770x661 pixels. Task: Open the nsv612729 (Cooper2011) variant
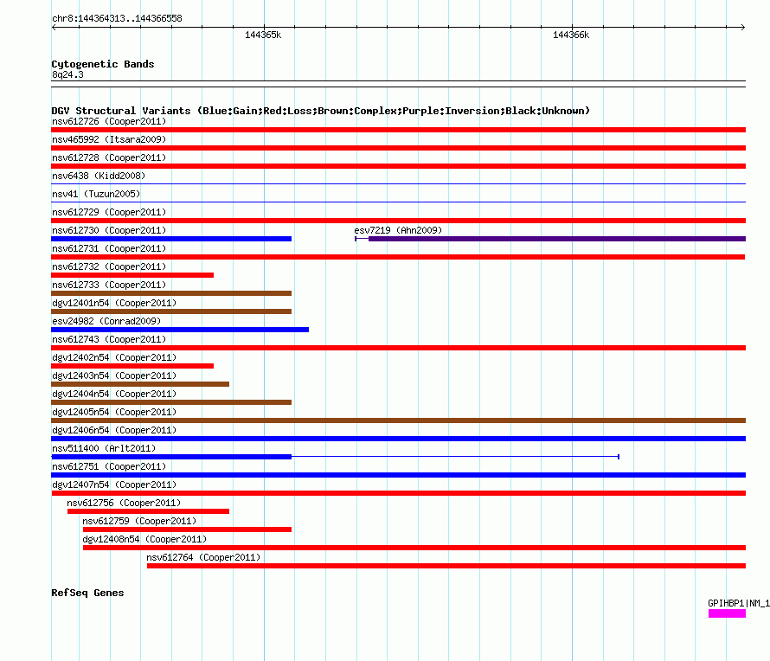click(109, 212)
